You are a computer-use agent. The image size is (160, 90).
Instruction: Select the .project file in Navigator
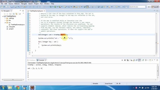click(x=11, y=29)
